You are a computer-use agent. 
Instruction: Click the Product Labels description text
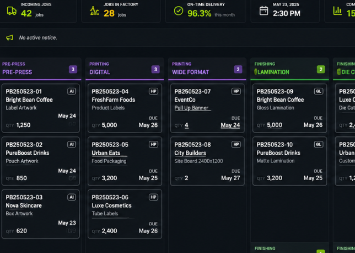coord(108,108)
